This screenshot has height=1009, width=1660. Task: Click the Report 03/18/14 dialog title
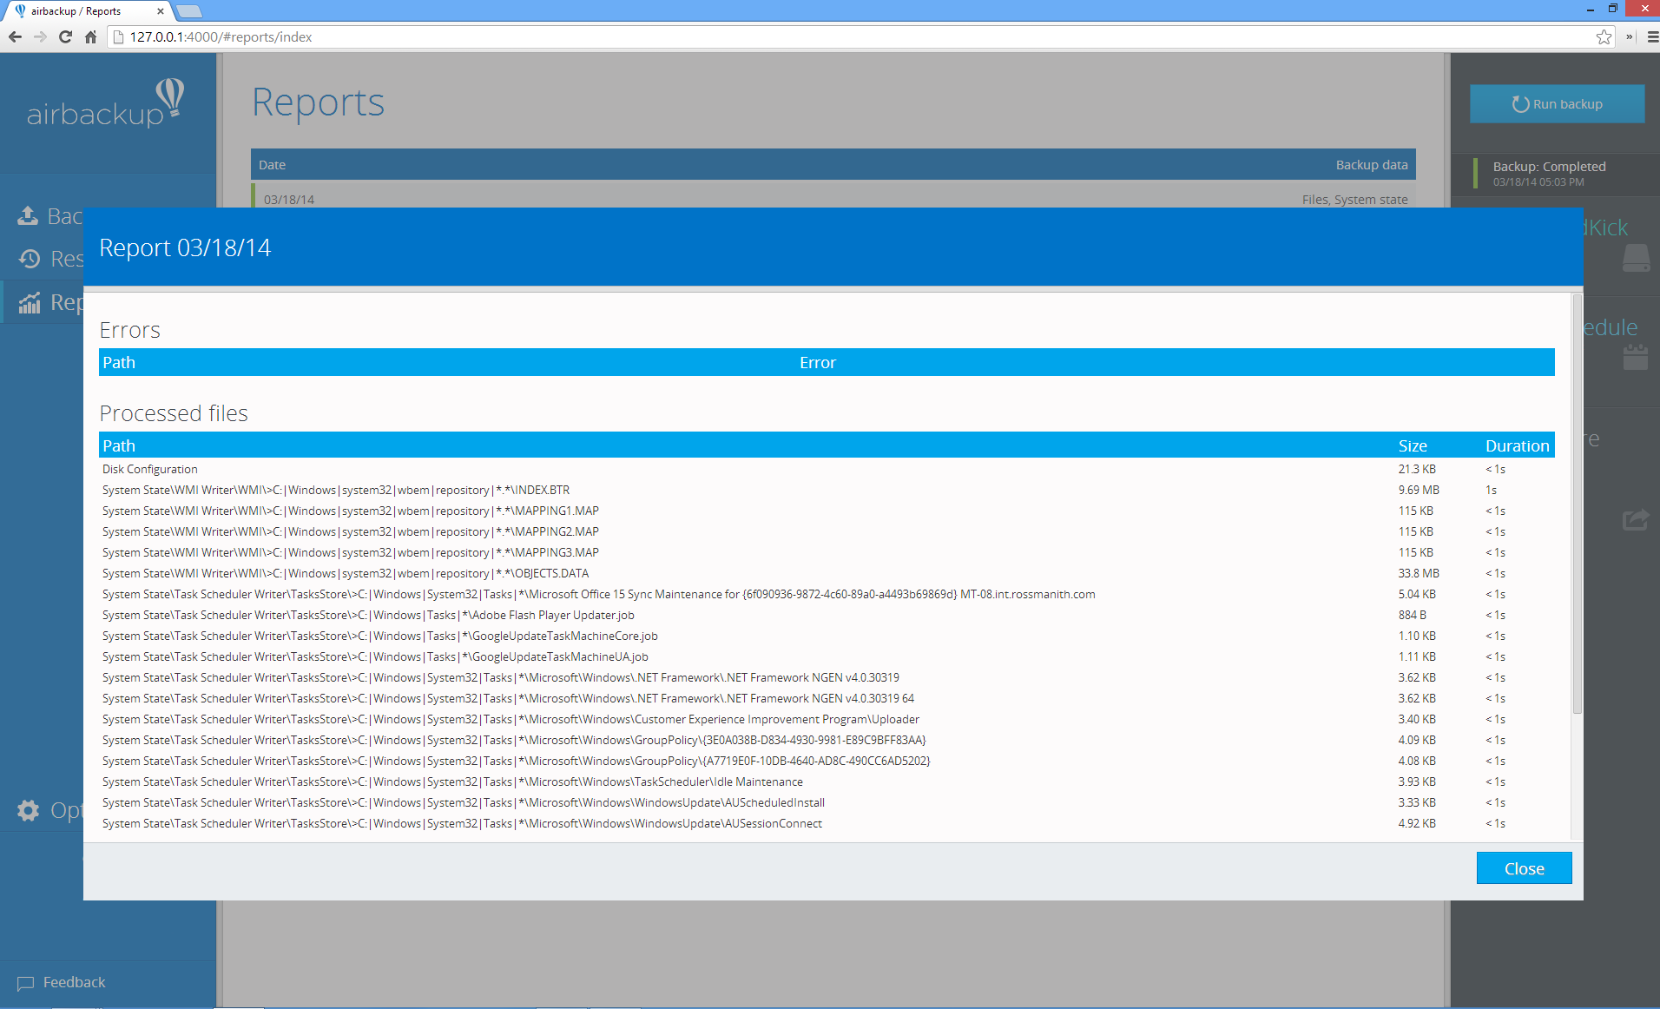click(185, 247)
